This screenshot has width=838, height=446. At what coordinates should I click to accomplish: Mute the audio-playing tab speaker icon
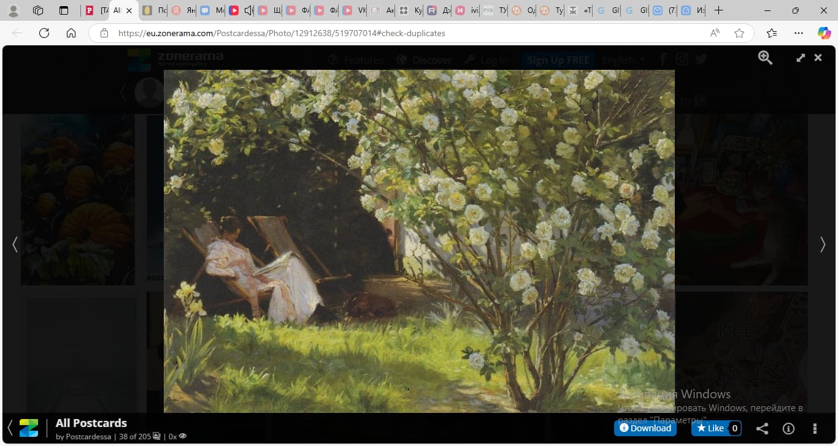pos(248,10)
